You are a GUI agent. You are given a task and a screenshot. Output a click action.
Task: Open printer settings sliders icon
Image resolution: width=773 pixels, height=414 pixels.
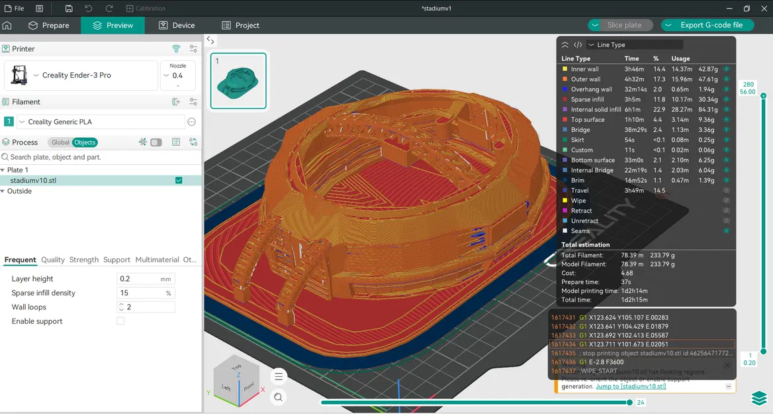(x=193, y=49)
